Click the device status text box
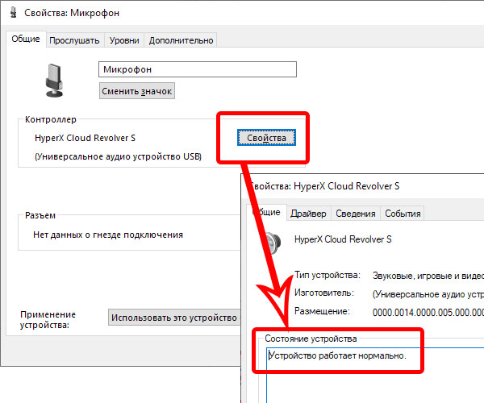484x403 pixels. (x=375, y=375)
